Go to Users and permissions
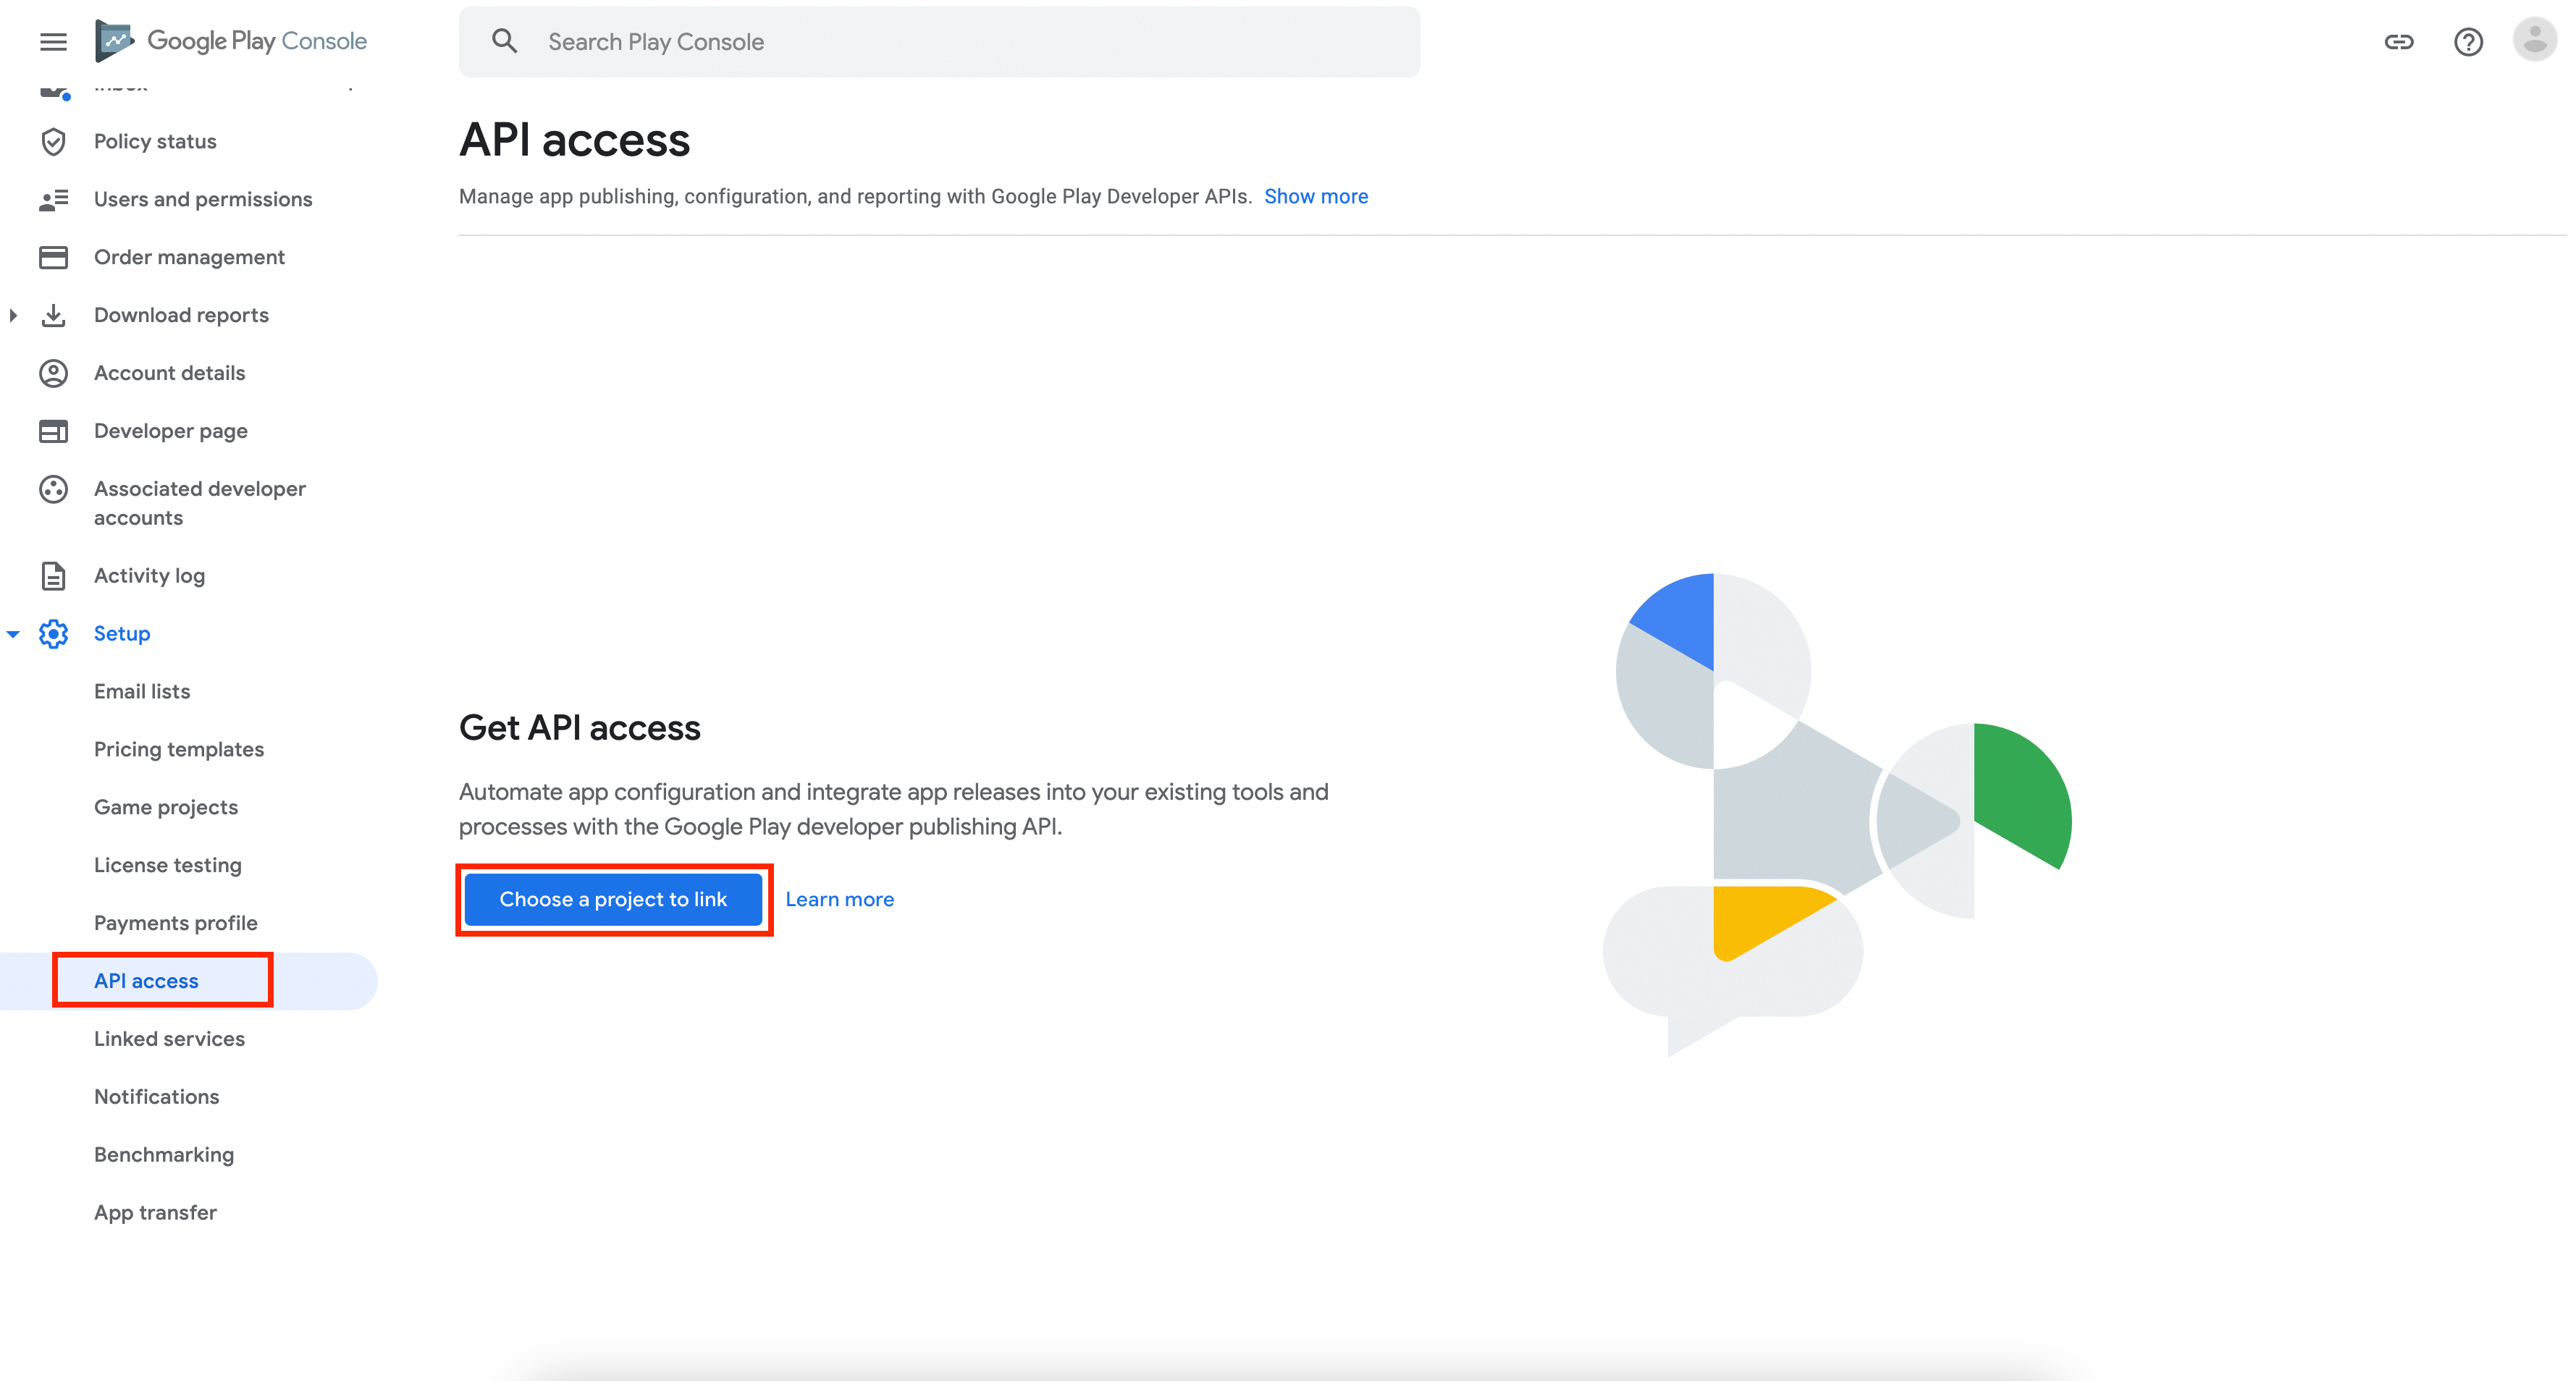This screenshot has height=1381, width=2576. tap(203, 200)
